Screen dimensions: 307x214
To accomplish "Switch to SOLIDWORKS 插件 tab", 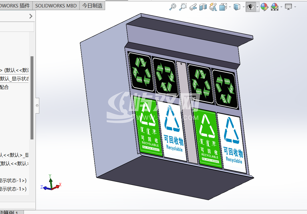I will pos(16,6).
